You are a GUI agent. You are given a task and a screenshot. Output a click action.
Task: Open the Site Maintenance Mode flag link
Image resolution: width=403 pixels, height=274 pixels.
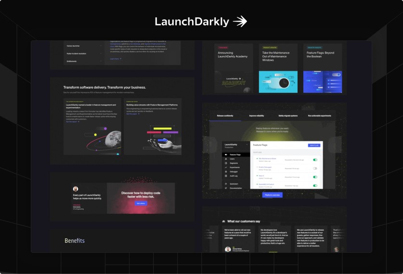[x=267, y=158]
